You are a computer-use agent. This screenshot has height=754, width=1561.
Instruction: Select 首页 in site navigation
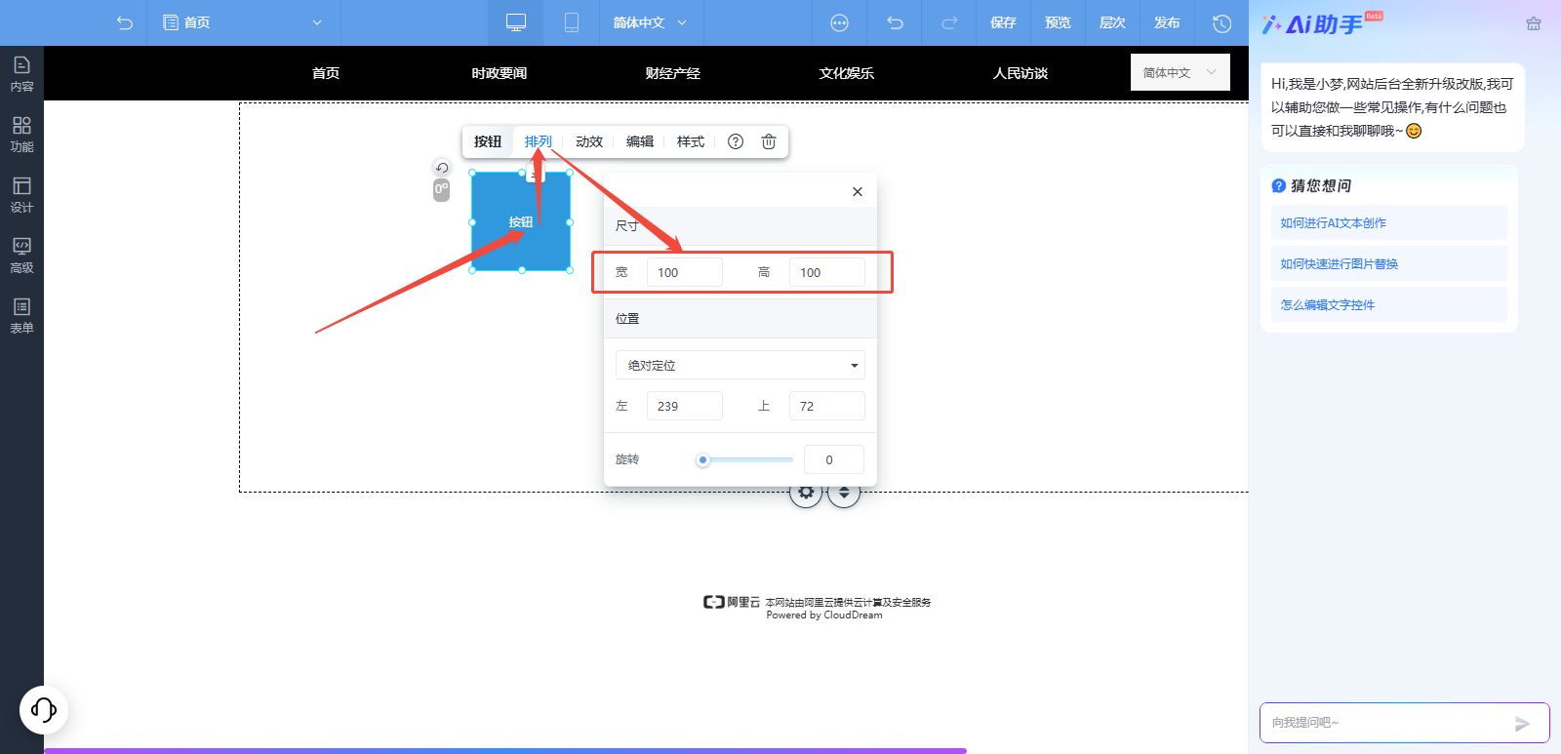pos(326,73)
